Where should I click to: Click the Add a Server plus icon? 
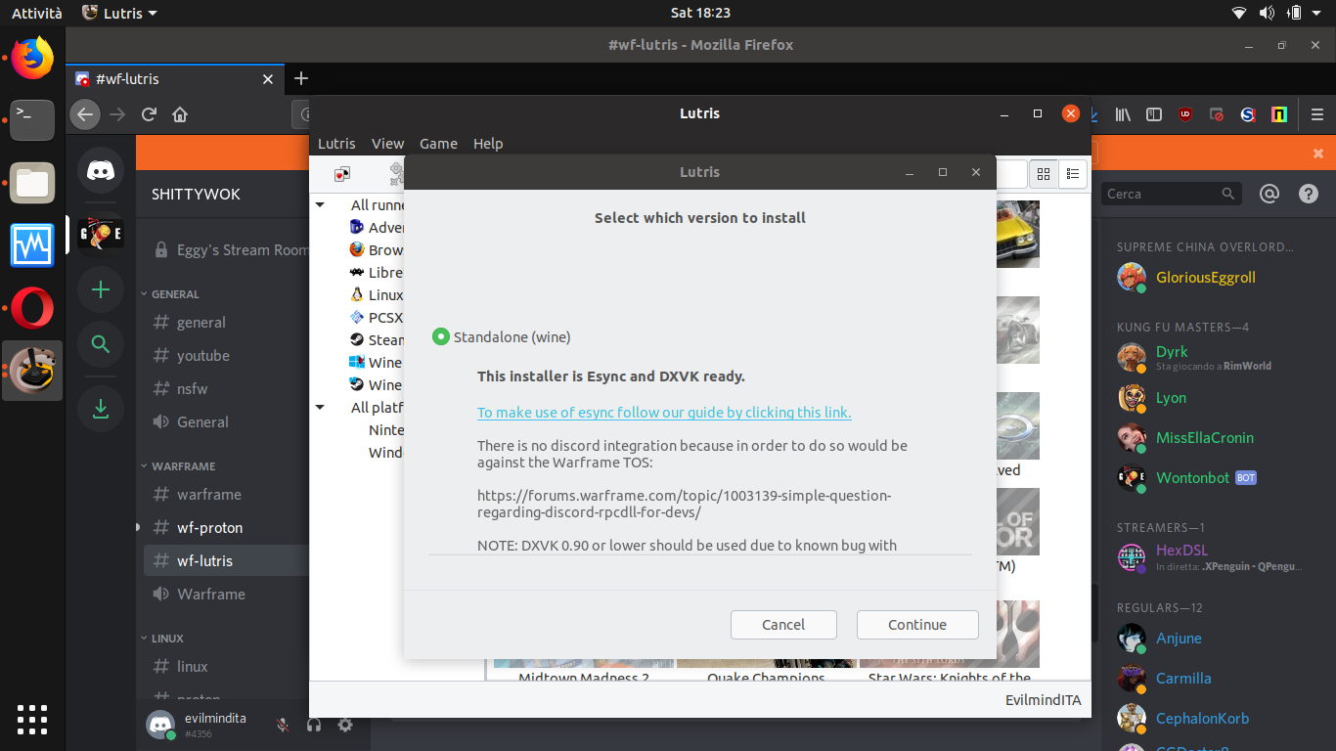point(101,289)
